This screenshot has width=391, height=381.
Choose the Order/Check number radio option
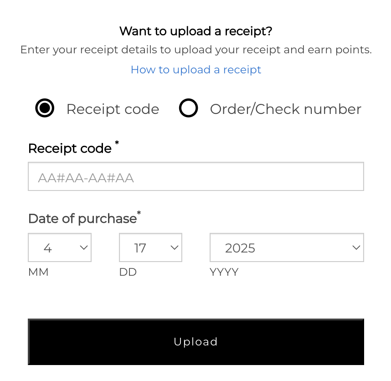point(188,109)
